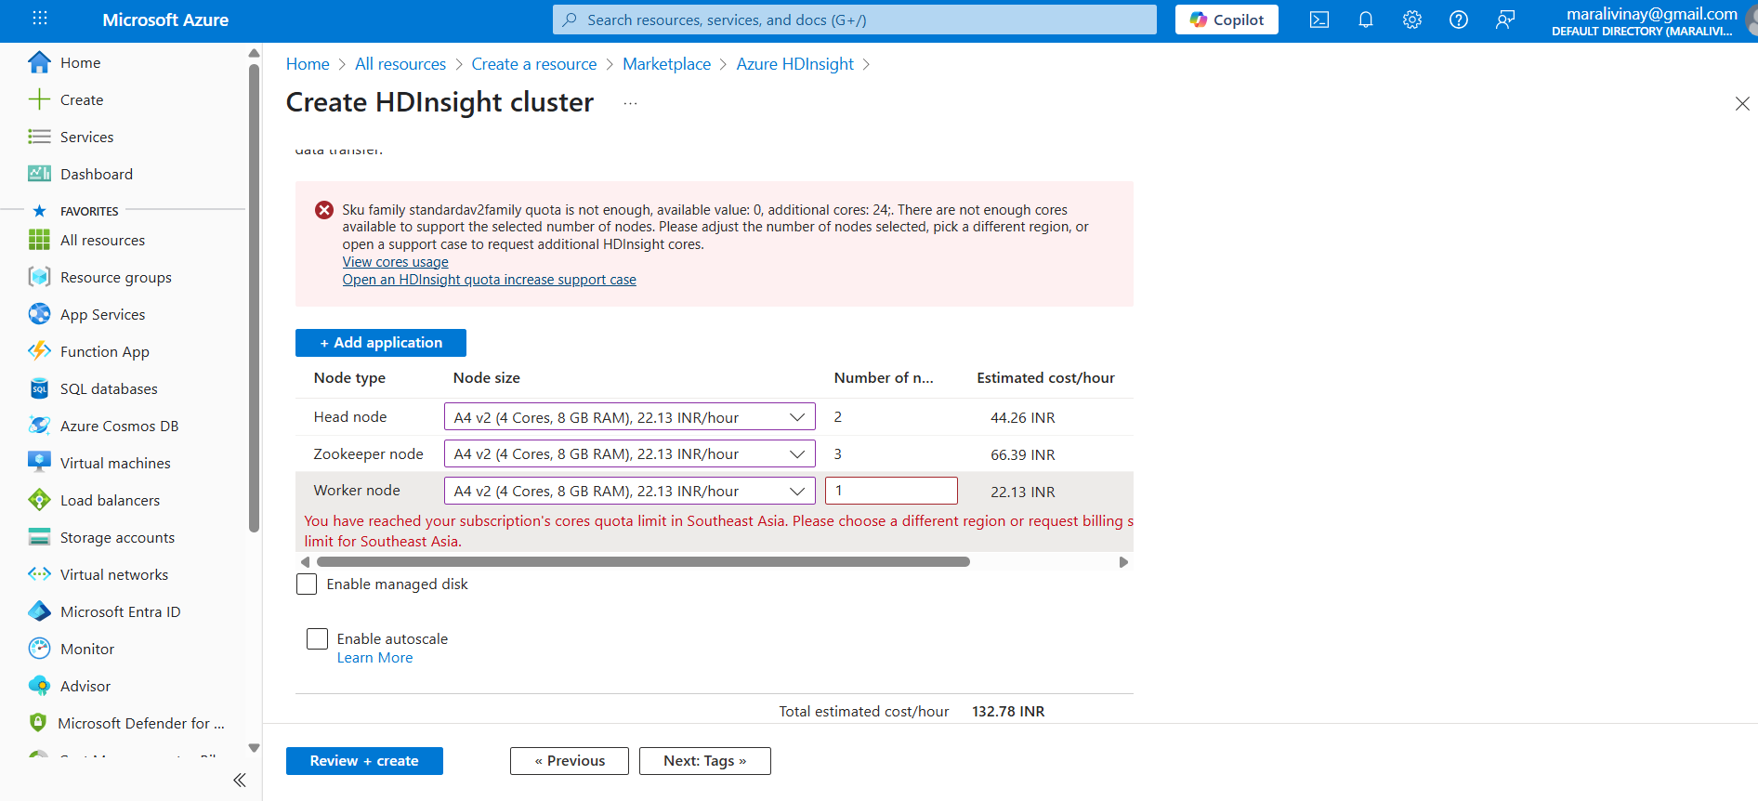Viewport: 1758px width, 801px height.
Task: Click the Home icon in the sidebar
Action: pyautogui.click(x=39, y=62)
